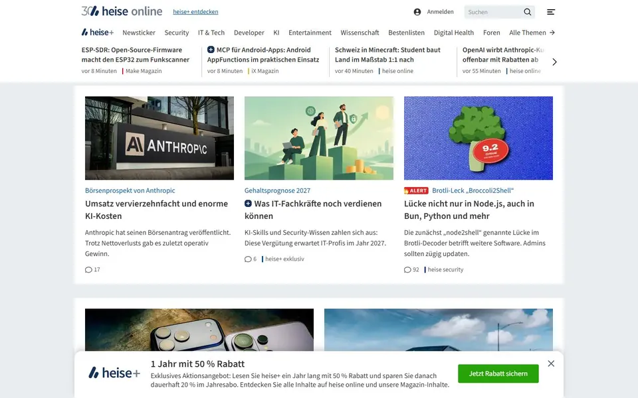Open the heise online logo homepage
Screen dimensions: 638x398
[x=122, y=11]
